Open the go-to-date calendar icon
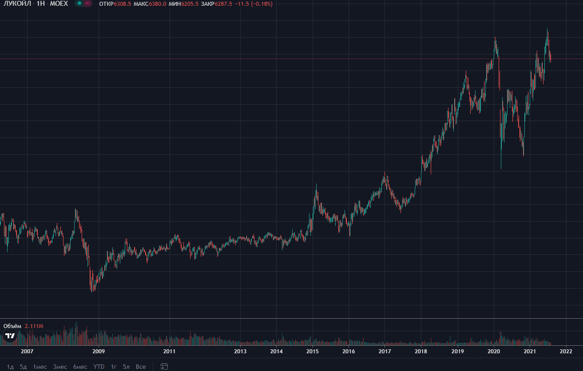This screenshot has height=371, width=583. tap(164, 366)
